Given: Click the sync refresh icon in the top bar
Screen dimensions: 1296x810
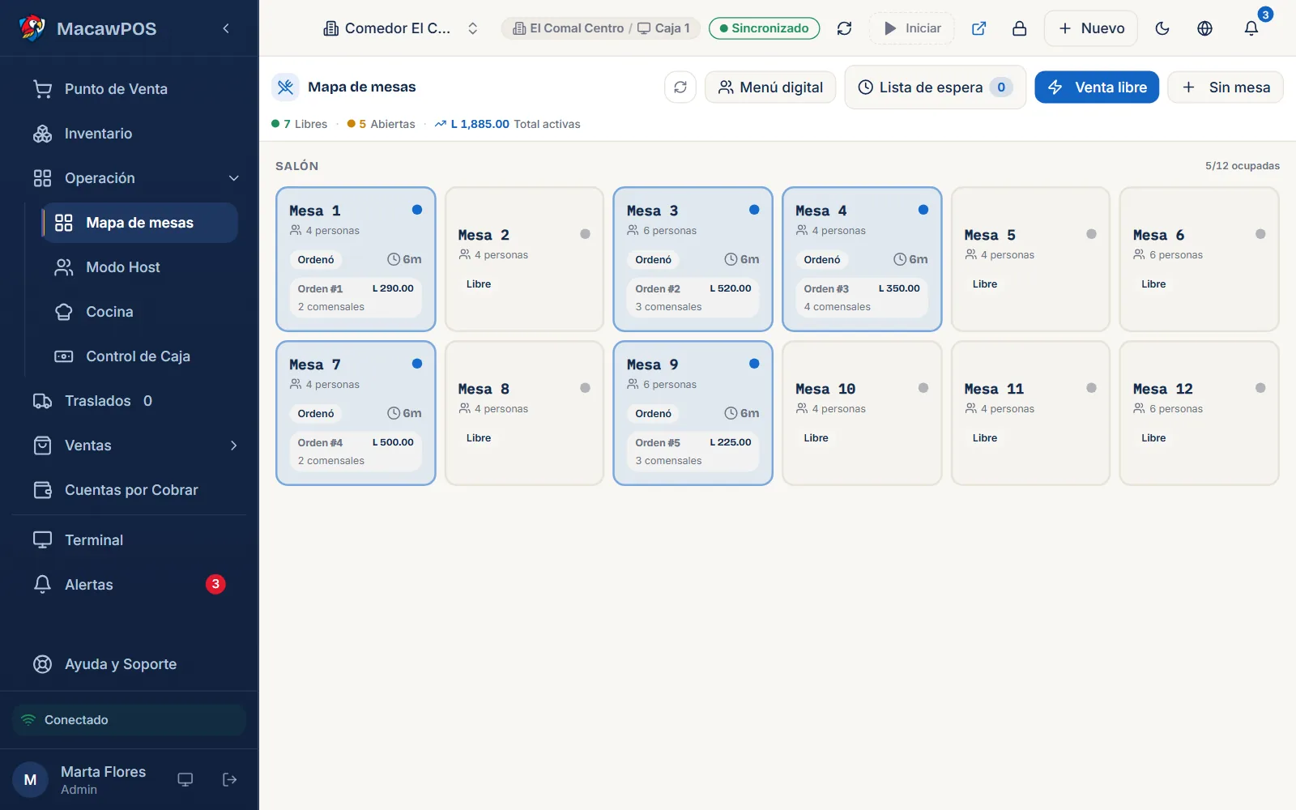Looking at the screenshot, I should [844, 28].
